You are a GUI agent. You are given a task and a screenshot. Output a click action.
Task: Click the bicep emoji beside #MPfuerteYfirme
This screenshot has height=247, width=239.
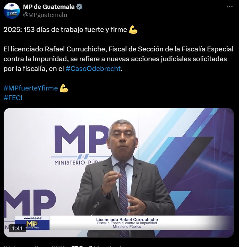coord(64,88)
